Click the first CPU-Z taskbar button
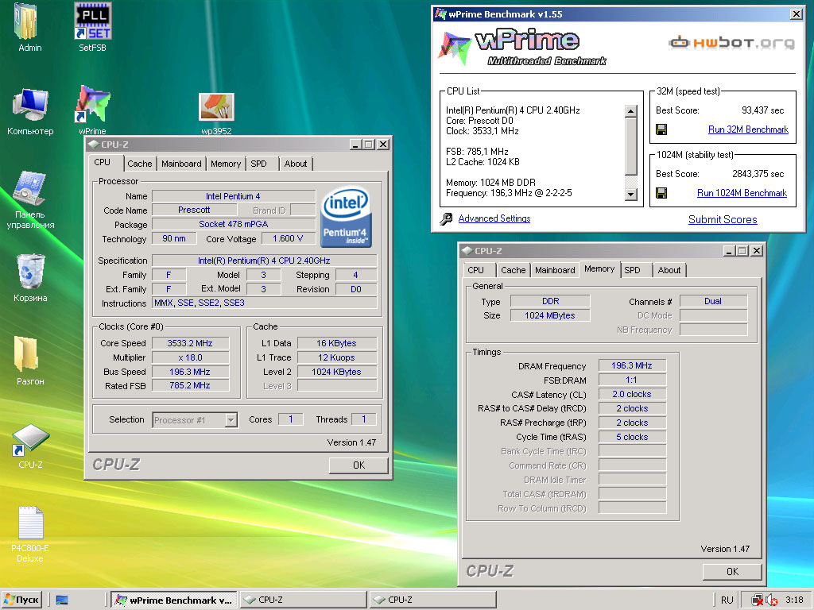The height and width of the screenshot is (610, 814). tap(303, 600)
